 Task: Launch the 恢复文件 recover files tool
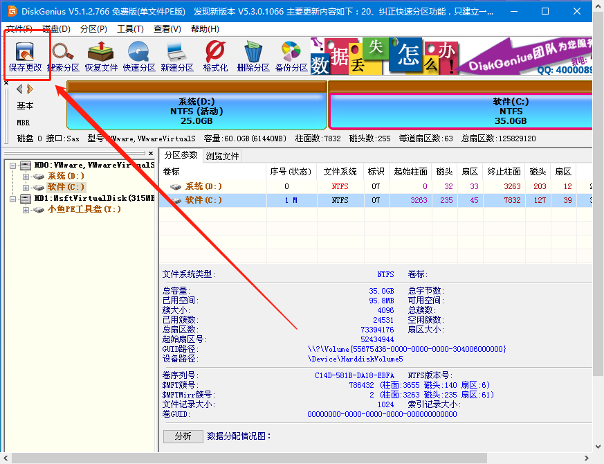[x=101, y=56]
